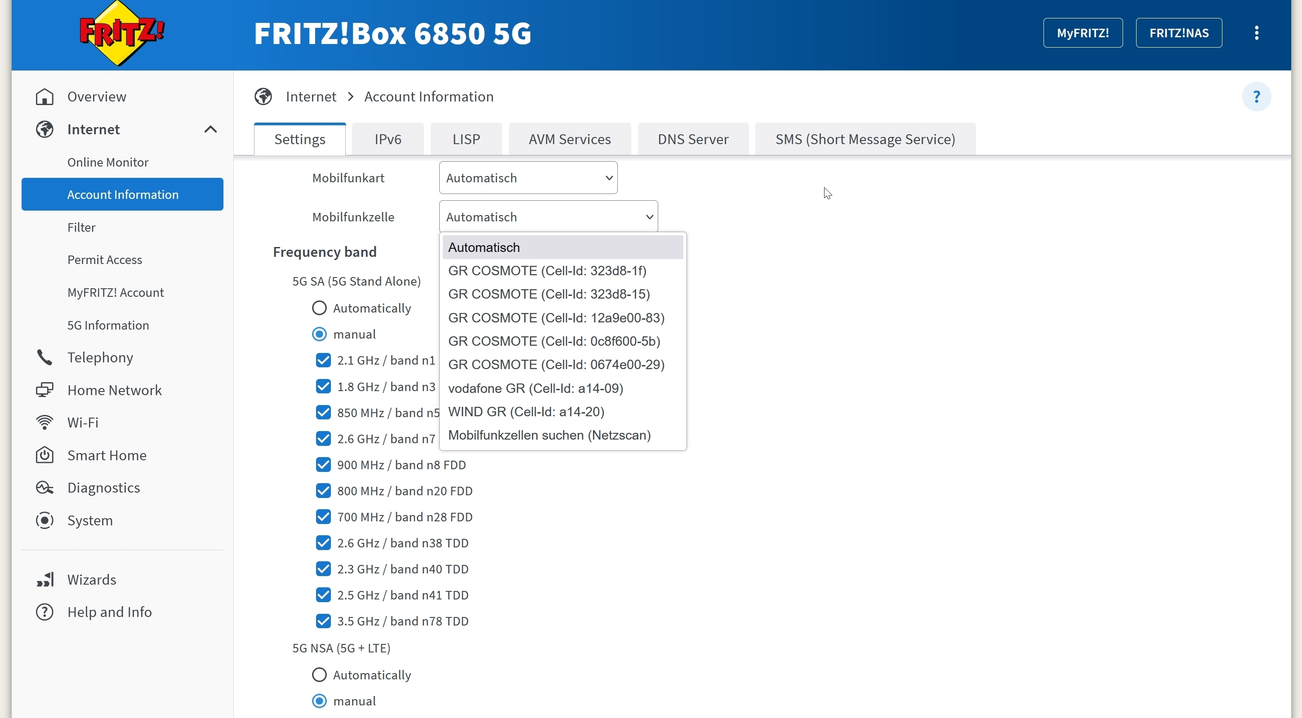Choose Automatisch in the cell list
Image resolution: width=1302 pixels, height=718 pixels.
point(562,247)
